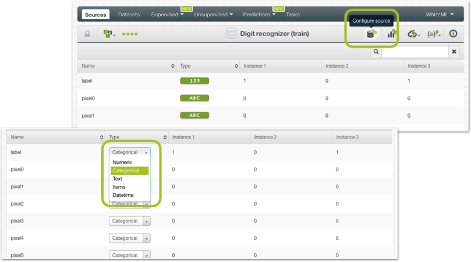Choose Datetime in the type list
This screenshot has width=471, height=262.
point(123,195)
